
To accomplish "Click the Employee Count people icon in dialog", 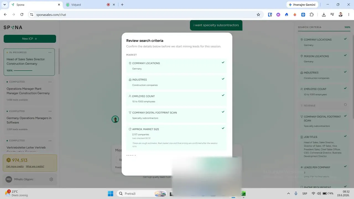I will click(130, 96).
